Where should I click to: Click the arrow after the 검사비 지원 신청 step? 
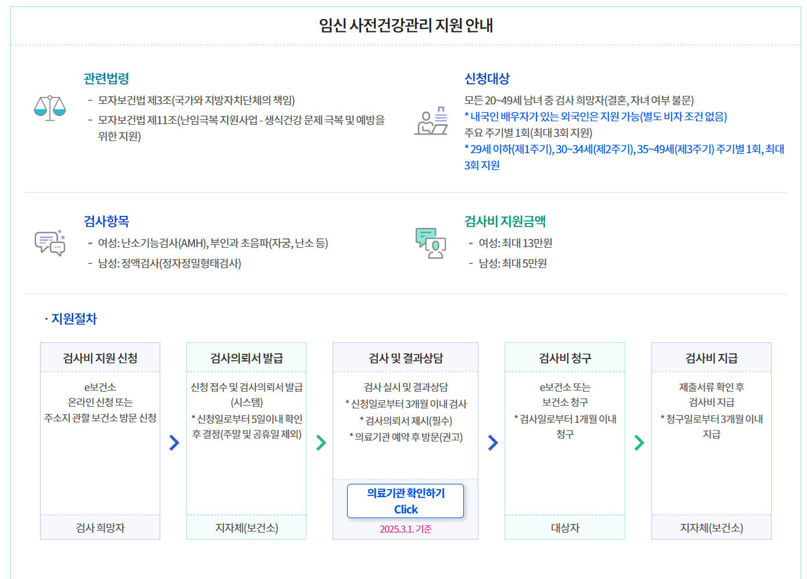click(x=174, y=443)
